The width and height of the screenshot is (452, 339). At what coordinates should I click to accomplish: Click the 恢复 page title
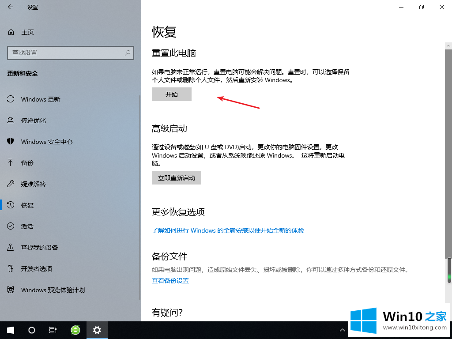pyautogui.click(x=164, y=32)
